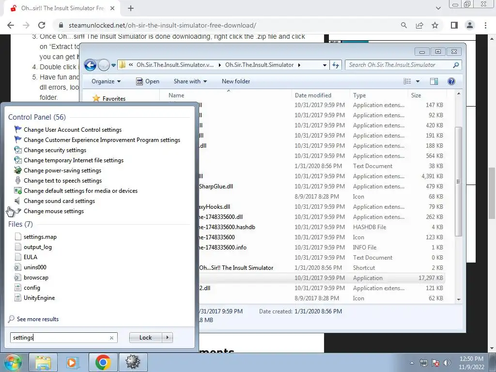Expand the shutdown options arrow

167,338
